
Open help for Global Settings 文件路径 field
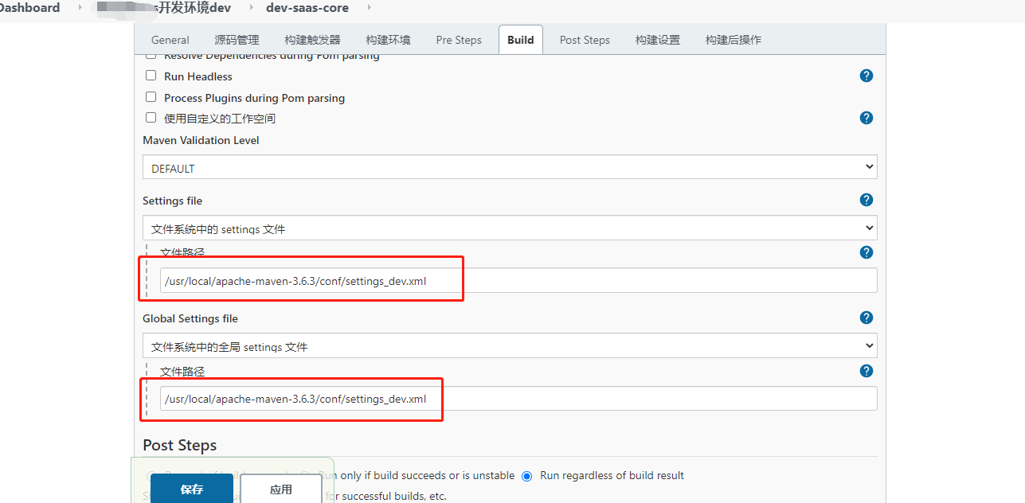(867, 371)
